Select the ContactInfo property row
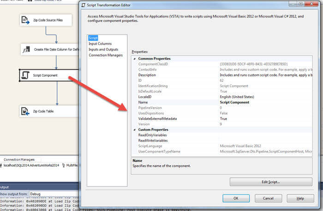This screenshot has height=211, width=323. pyautogui.click(x=222, y=70)
